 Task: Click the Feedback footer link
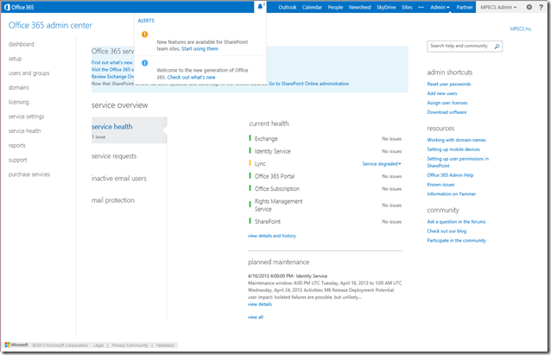[165, 345]
